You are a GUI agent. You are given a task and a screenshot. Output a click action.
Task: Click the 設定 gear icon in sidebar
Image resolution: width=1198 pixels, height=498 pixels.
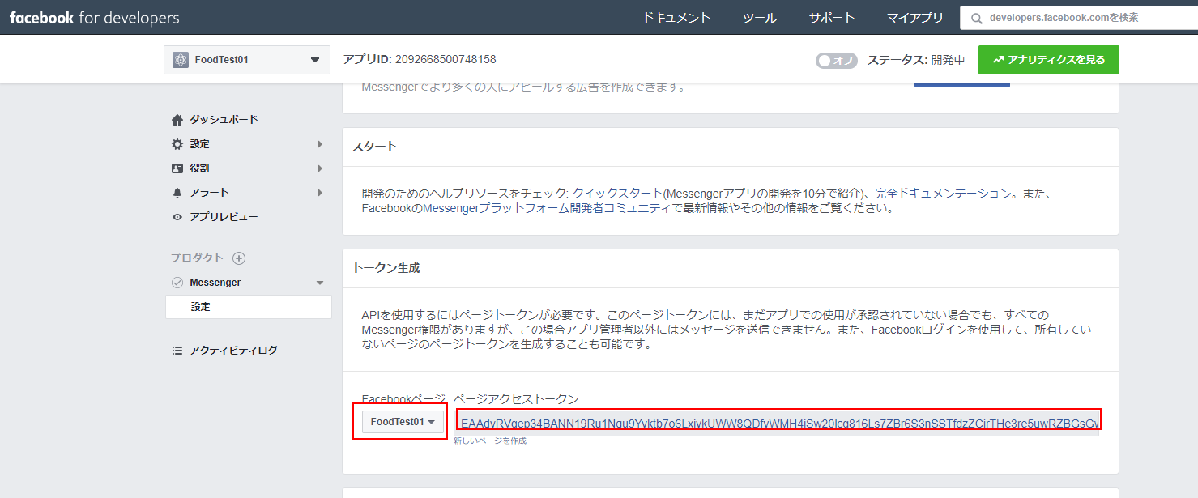coord(177,144)
